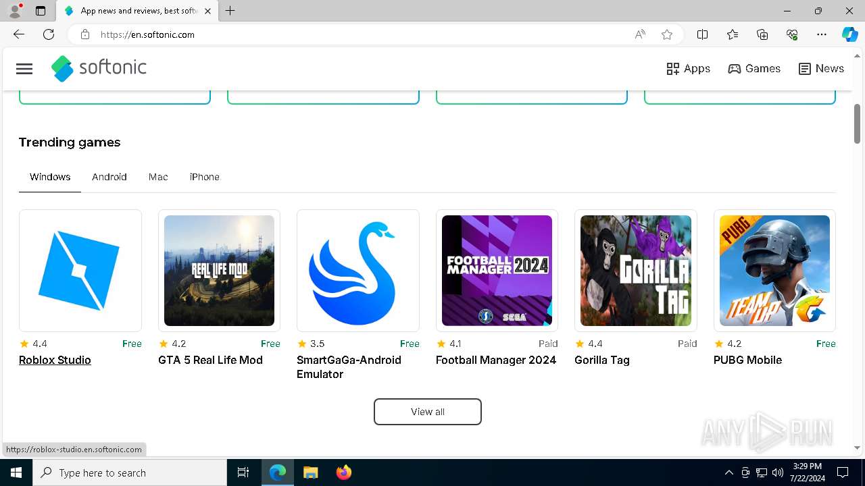Show hidden system tray icons
865x486 pixels.
(x=728, y=473)
